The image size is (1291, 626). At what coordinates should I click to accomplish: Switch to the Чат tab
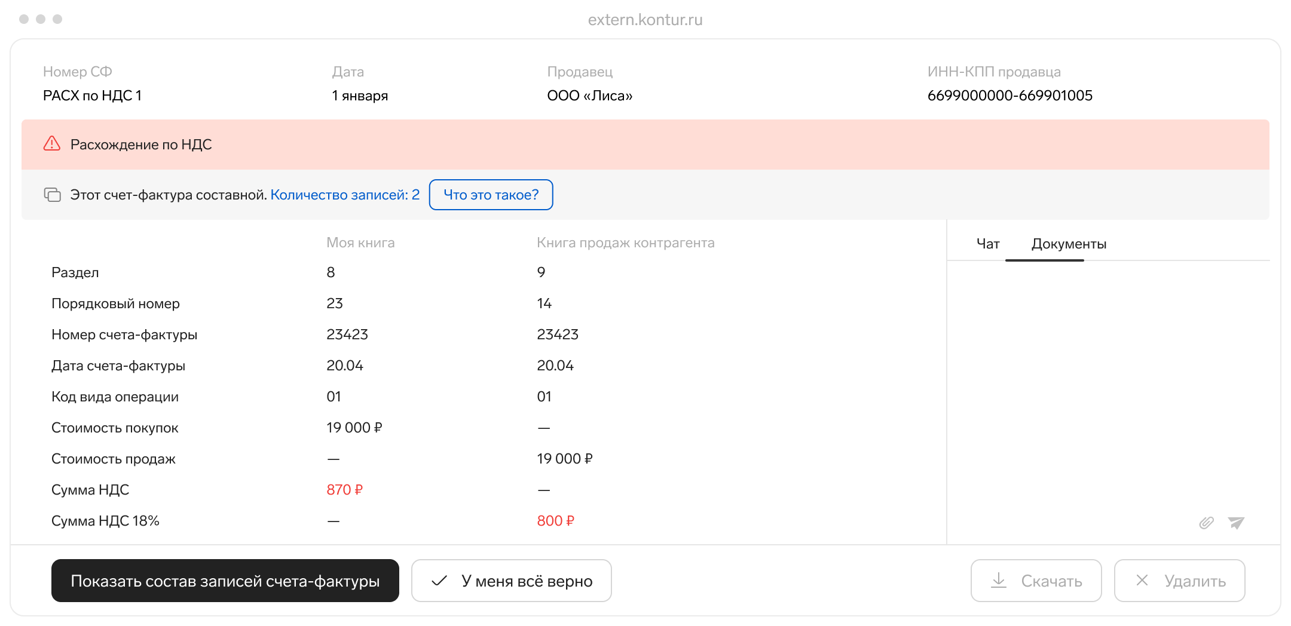[987, 244]
